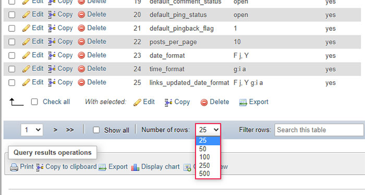Click the 'F j, Y' date_format value
The image size is (365, 195).
coord(241,55)
